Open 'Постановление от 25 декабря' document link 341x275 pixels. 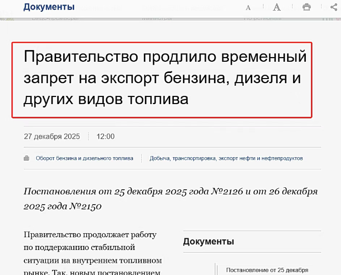tap(267, 269)
